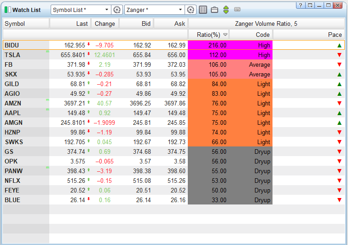Click the small green marker on TSLA row
The width and height of the screenshot is (348, 245).
(47, 52)
